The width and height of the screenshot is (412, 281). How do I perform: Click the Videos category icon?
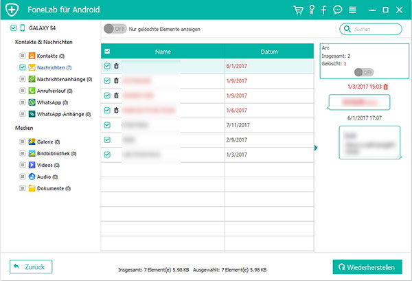[32, 165]
